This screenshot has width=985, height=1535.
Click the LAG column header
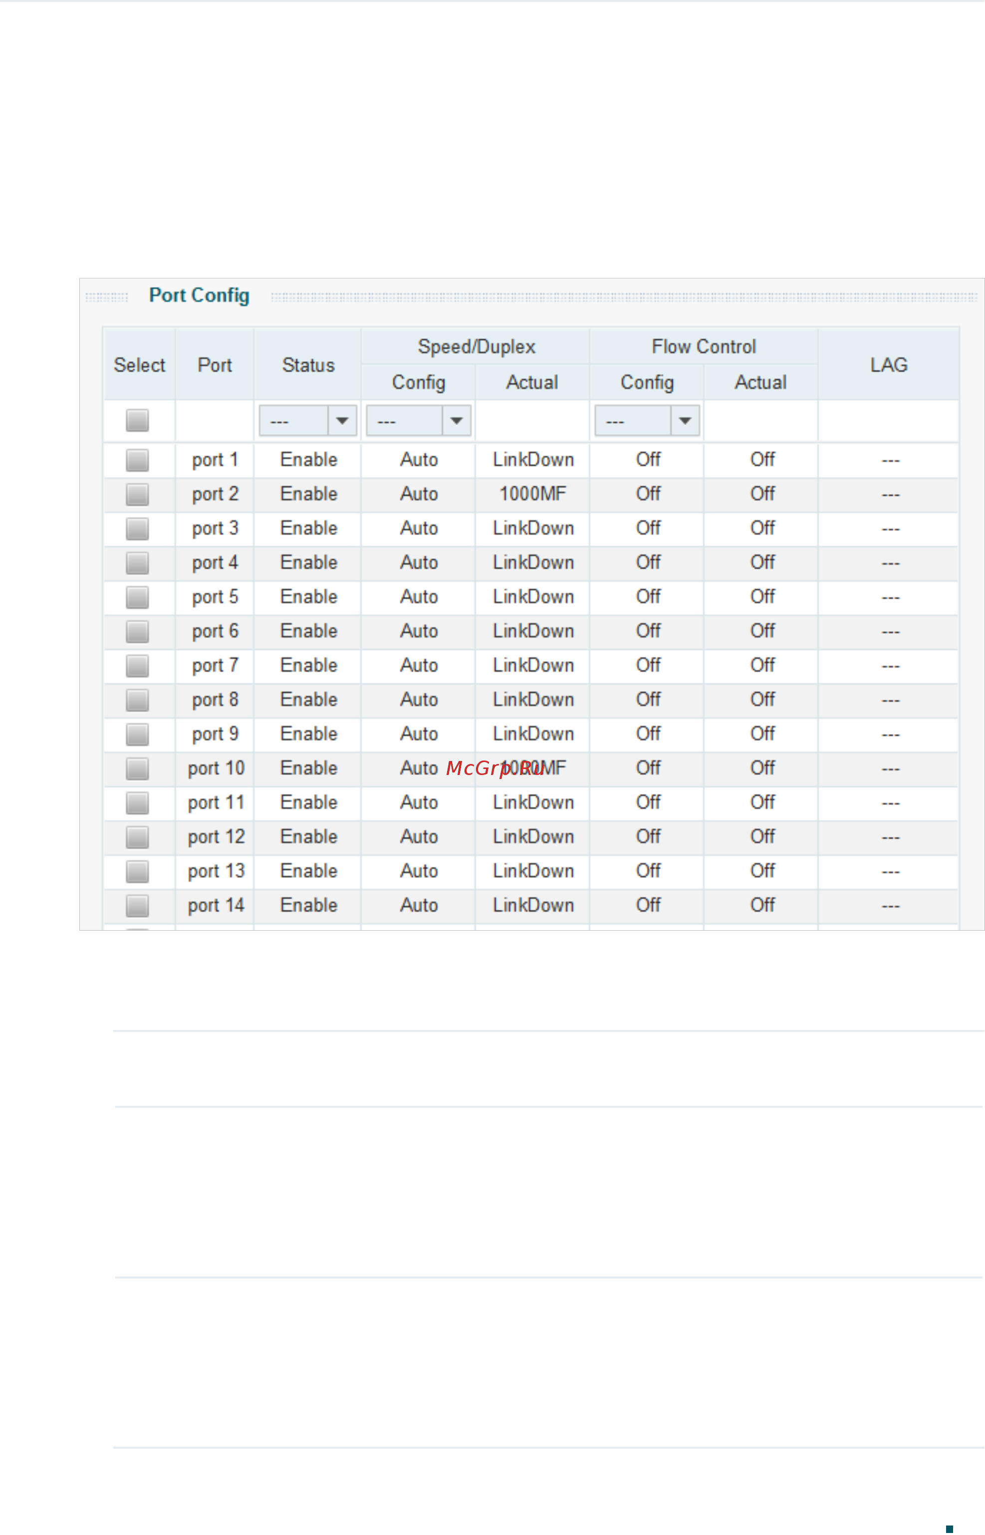(888, 365)
